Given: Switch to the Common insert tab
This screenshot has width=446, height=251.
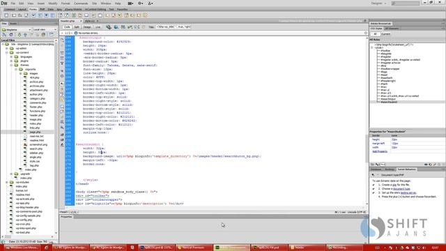Looking at the screenshot, I should (10, 9).
